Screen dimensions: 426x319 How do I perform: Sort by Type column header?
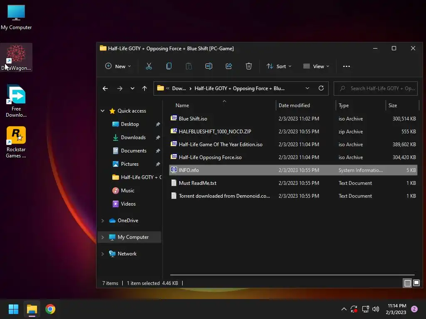tap(361, 106)
